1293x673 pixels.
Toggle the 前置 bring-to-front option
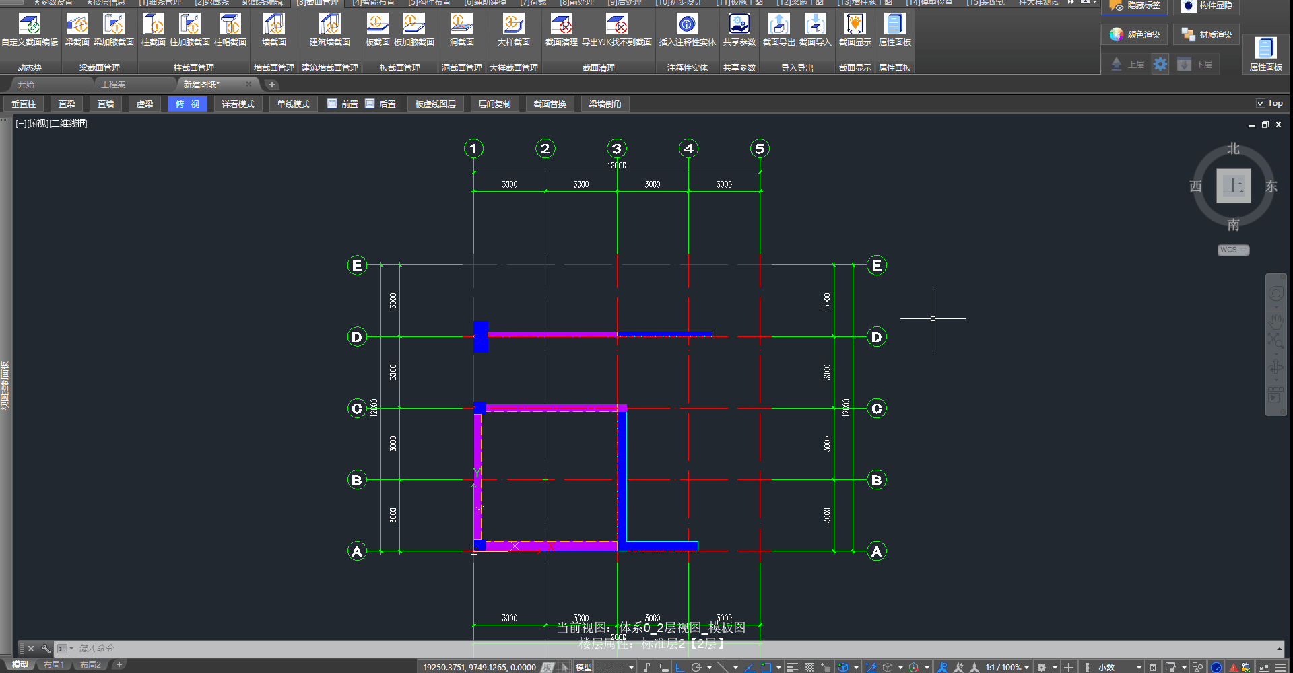pos(342,104)
